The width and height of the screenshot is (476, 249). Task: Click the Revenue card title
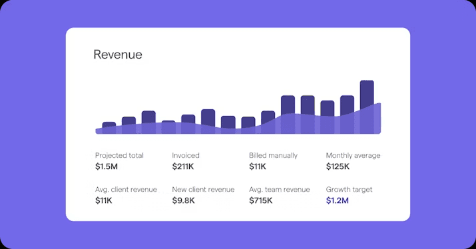click(x=118, y=55)
